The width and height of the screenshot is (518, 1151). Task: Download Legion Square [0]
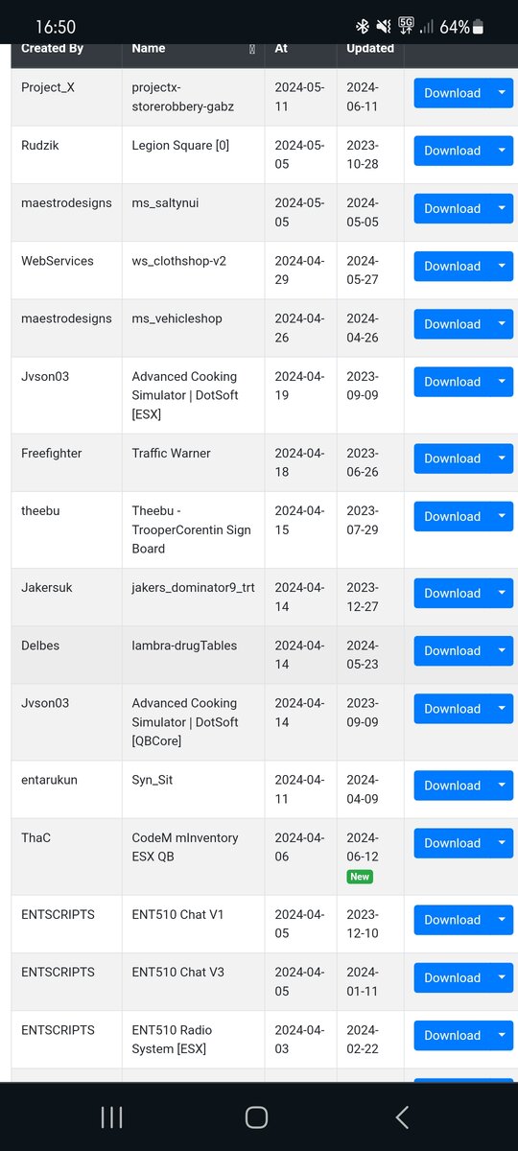(x=453, y=151)
